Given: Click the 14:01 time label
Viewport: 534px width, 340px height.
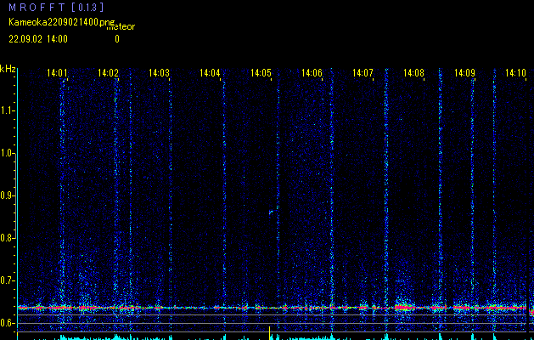Looking at the screenshot, I should 57,73.
